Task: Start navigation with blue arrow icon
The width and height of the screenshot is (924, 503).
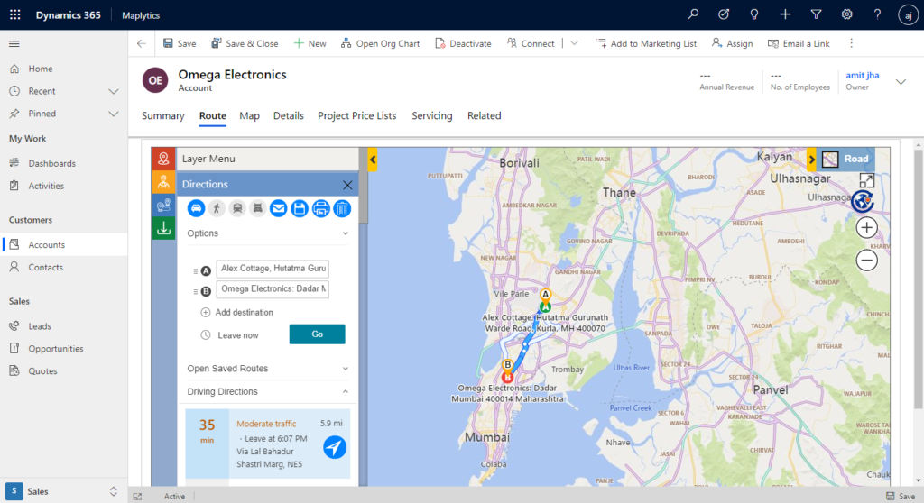Action: point(335,447)
